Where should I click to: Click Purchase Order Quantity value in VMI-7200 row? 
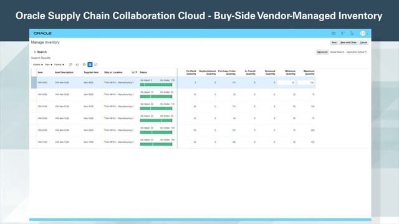(x=234, y=142)
